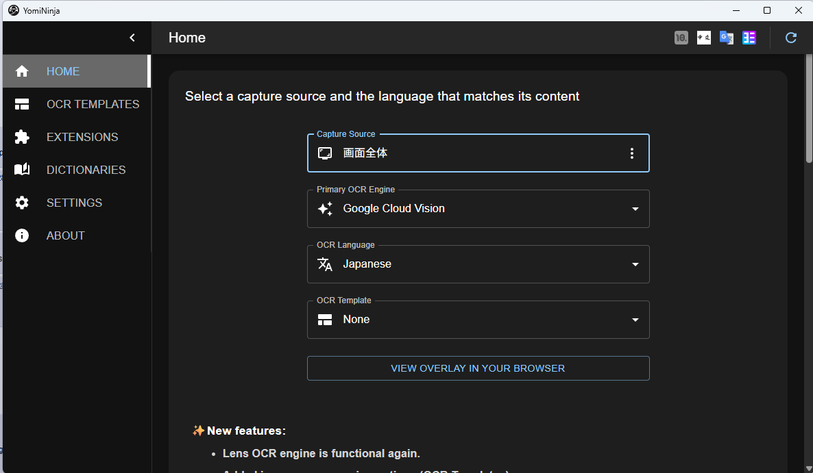The height and width of the screenshot is (473, 813).
Task: Open the EXTENSIONS sidebar item
Action: click(x=82, y=137)
